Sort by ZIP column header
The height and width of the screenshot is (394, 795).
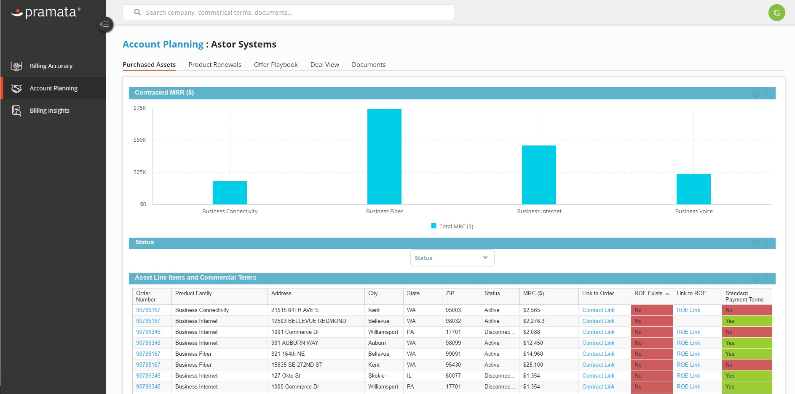461,296
